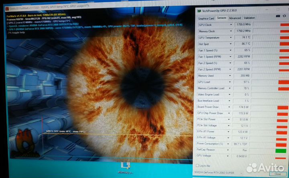Click the FurMark temperature graph label GPU 1: 74°C
This screenshot has width=289, height=178.
65,131
